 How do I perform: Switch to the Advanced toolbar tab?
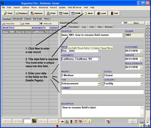click(x=17, y=19)
